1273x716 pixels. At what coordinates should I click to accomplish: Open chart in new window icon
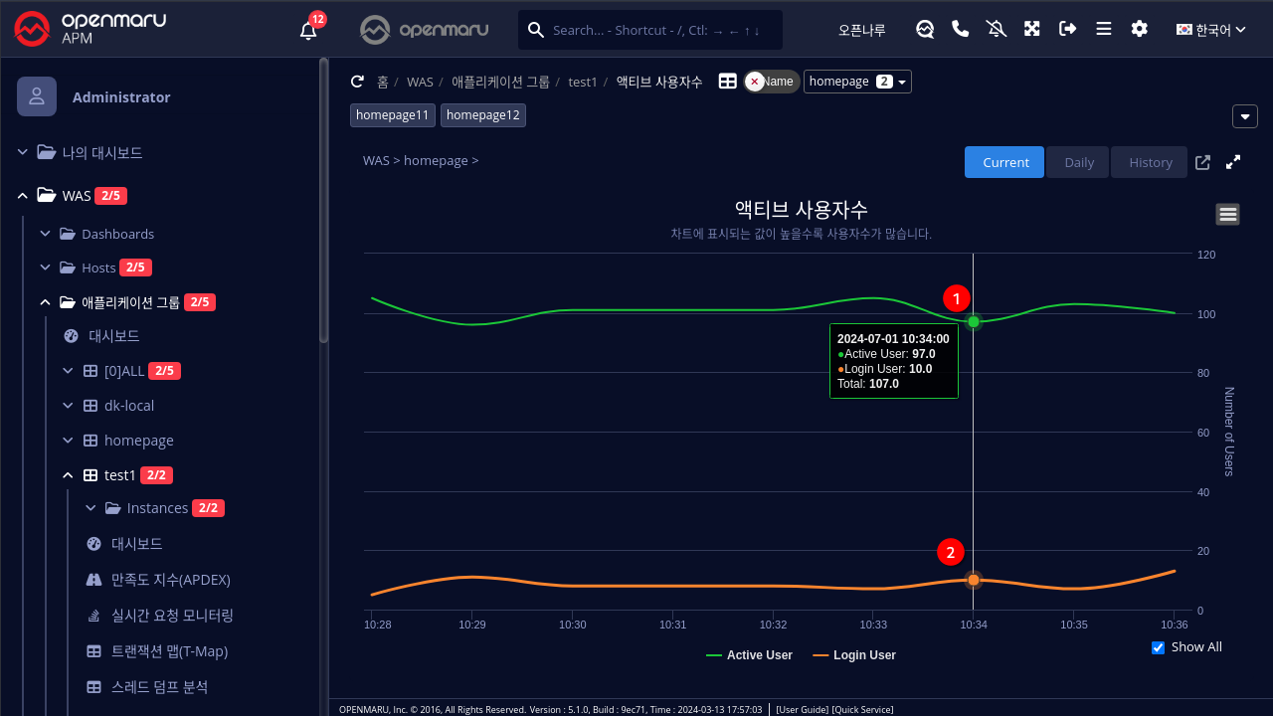click(1202, 162)
